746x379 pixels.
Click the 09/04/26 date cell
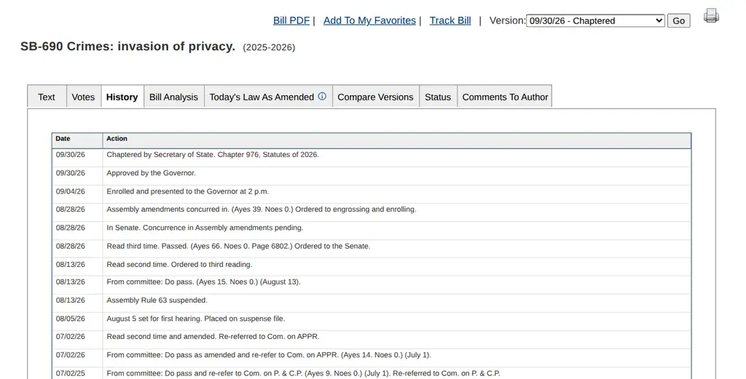pyautogui.click(x=71, y=192)
